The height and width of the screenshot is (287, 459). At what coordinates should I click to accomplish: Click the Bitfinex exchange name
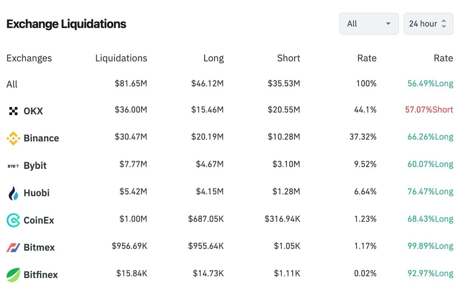(41, 275)
